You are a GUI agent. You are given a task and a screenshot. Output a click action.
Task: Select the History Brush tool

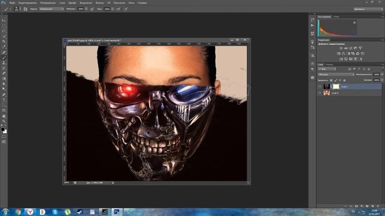[4, 68]
